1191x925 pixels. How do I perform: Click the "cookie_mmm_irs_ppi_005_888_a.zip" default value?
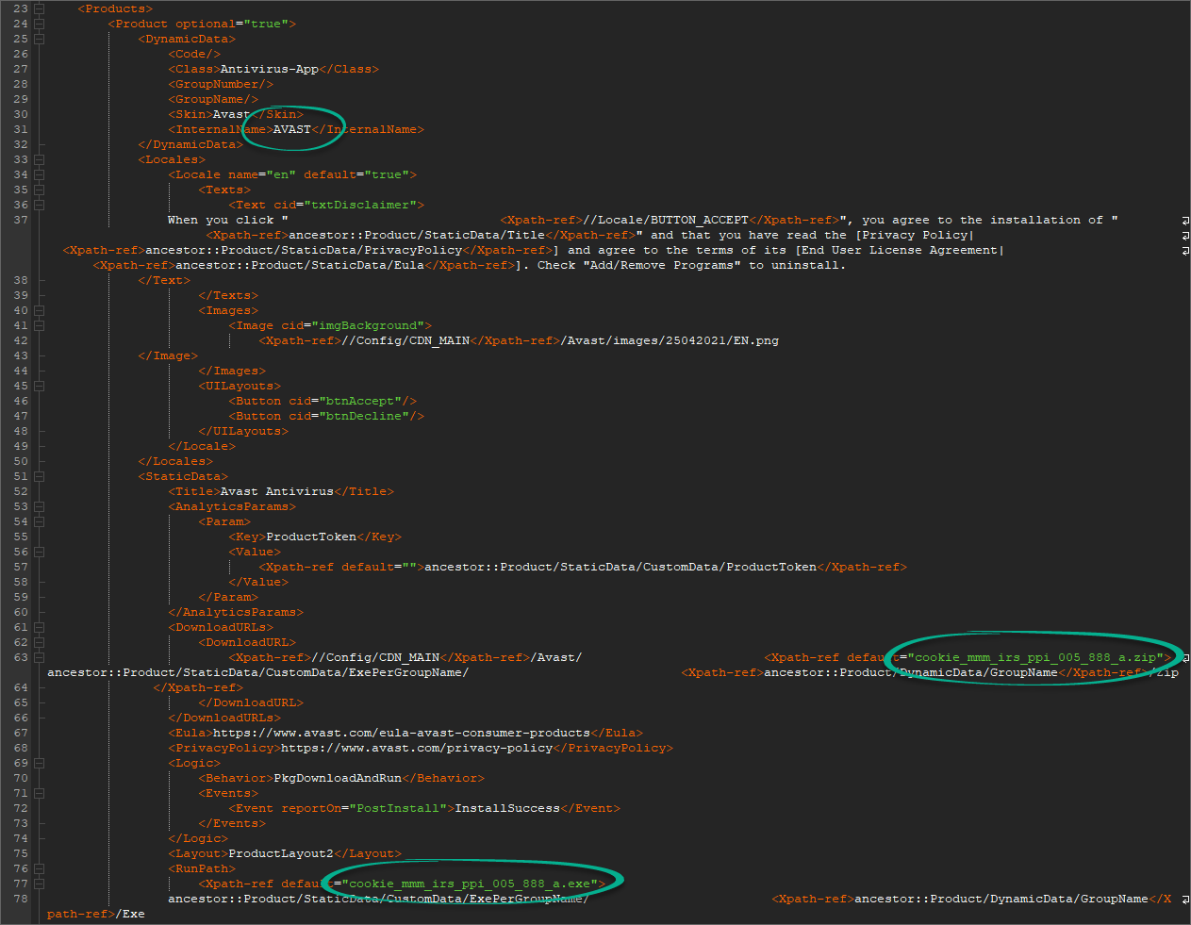pos(1035,657)
